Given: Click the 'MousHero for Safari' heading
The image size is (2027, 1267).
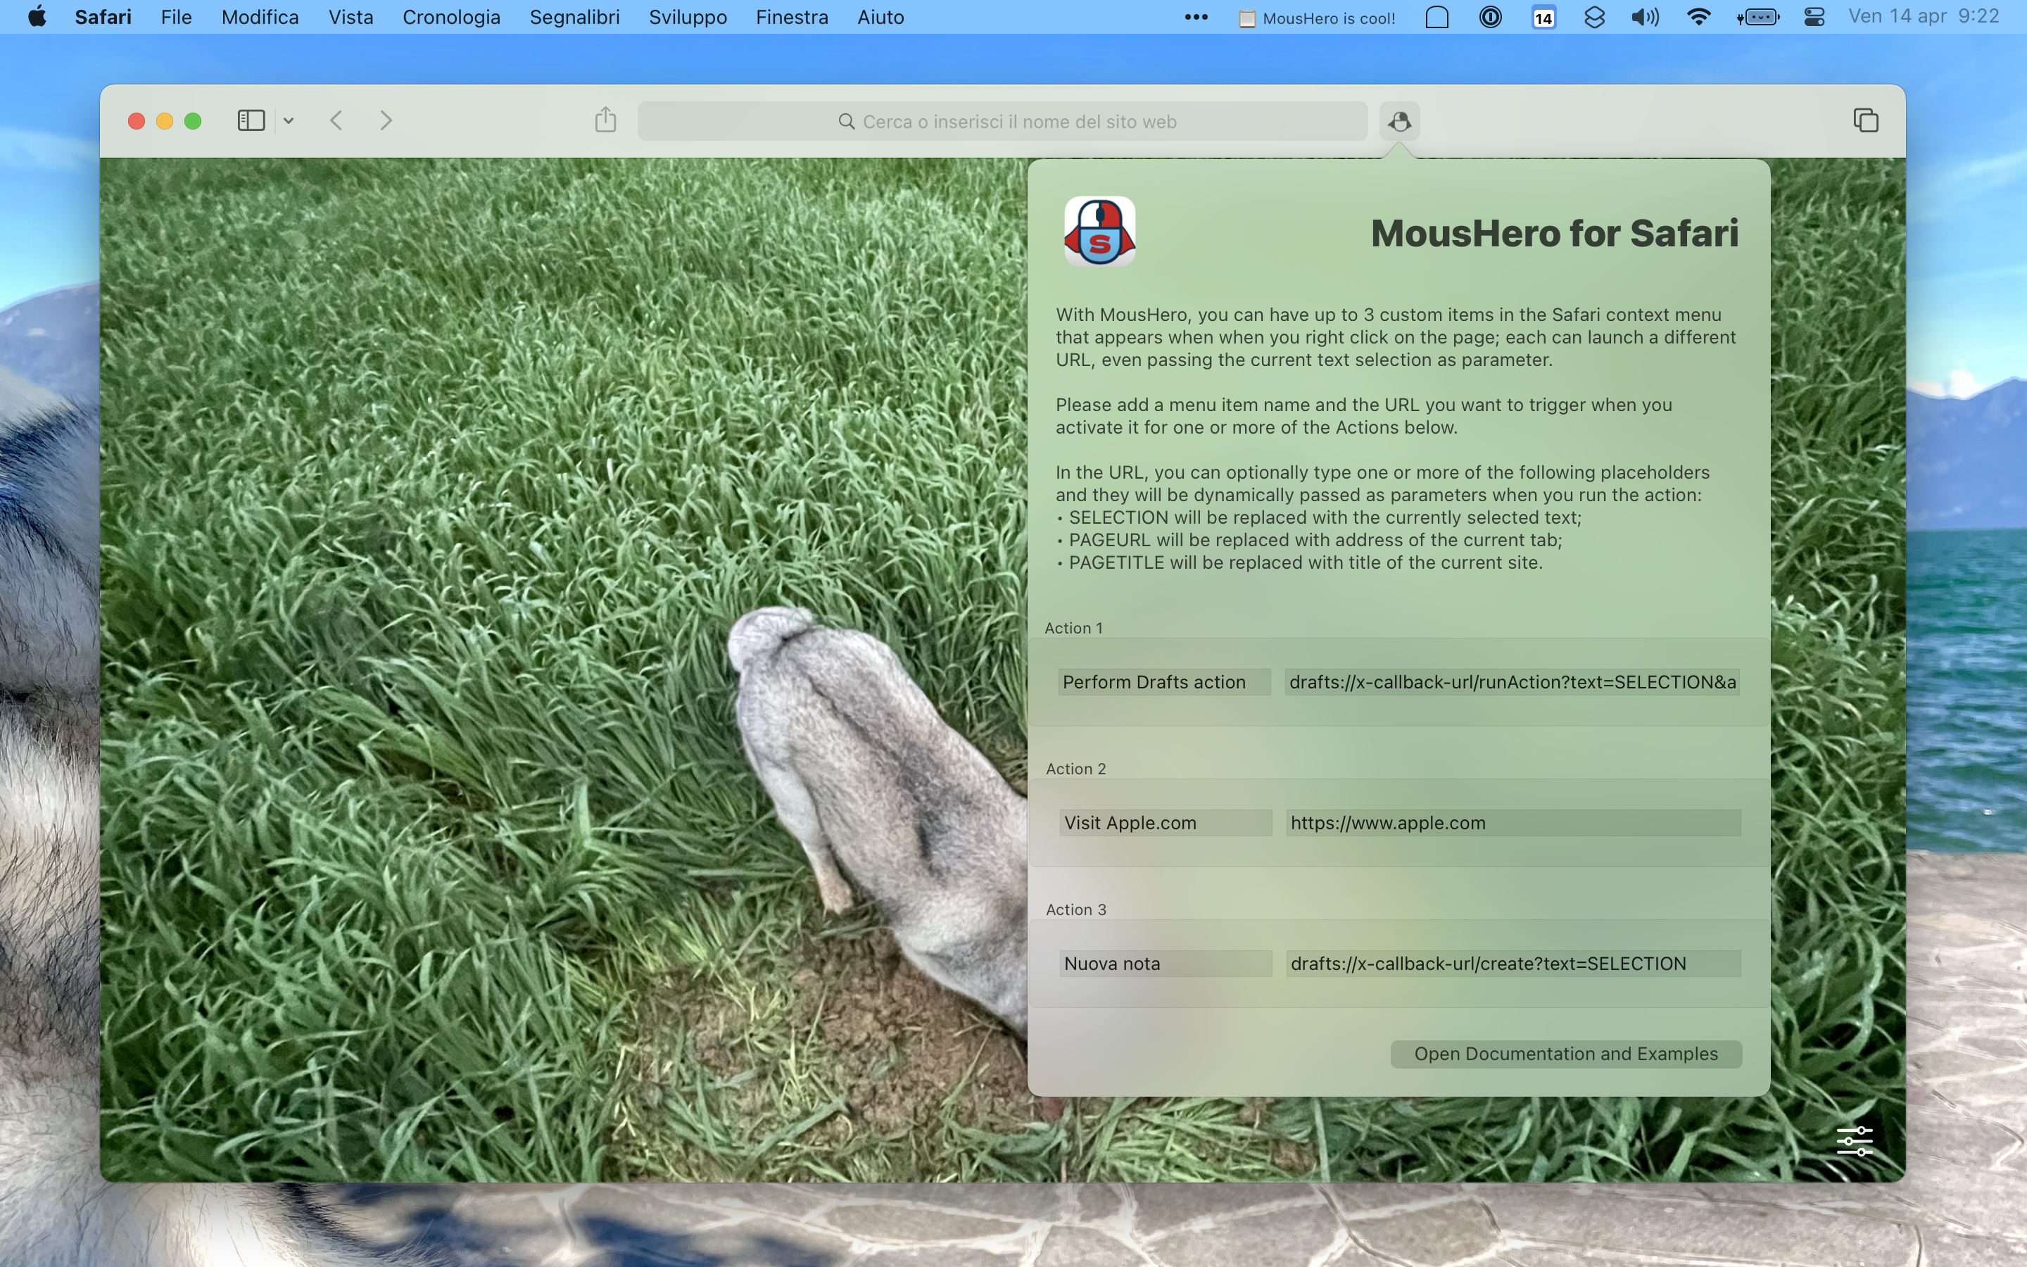Looking at the screenshot, I should [x=1555, y=233].
